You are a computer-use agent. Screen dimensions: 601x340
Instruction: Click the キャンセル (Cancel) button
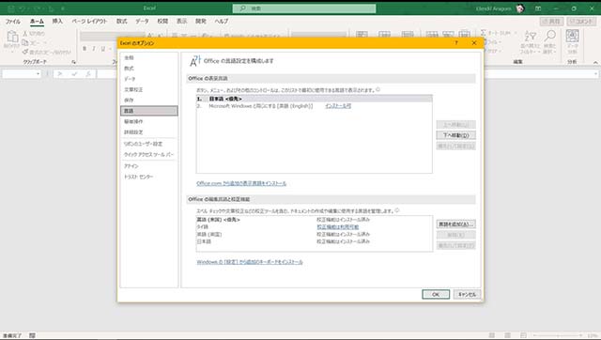pos(467,294)
